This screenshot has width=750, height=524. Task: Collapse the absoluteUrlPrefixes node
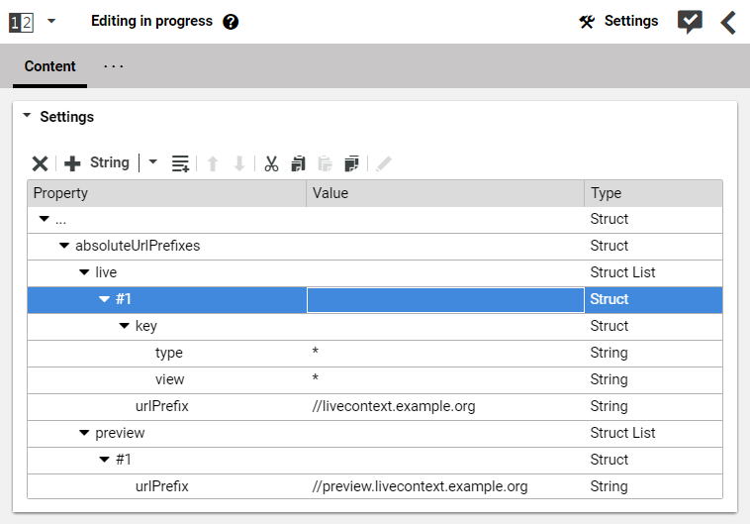pyautogui.click(x=64, y=246)
